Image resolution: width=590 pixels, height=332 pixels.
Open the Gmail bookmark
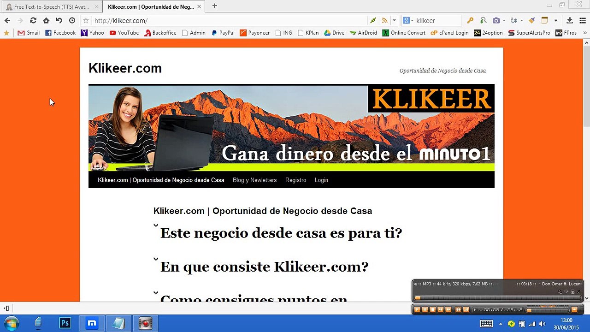pos(29,33)
